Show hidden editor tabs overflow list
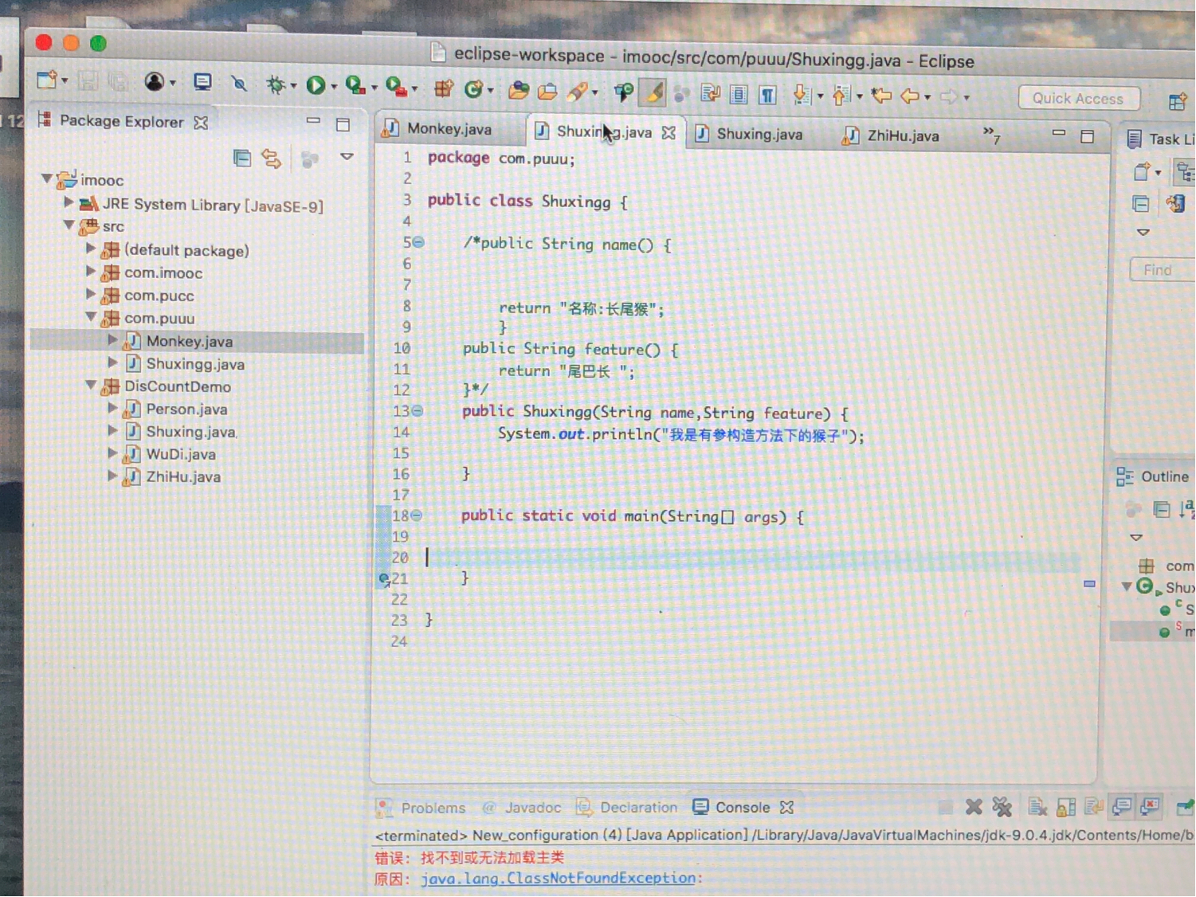The width and height of the screenshot is (1196, 897). point(990,134)
